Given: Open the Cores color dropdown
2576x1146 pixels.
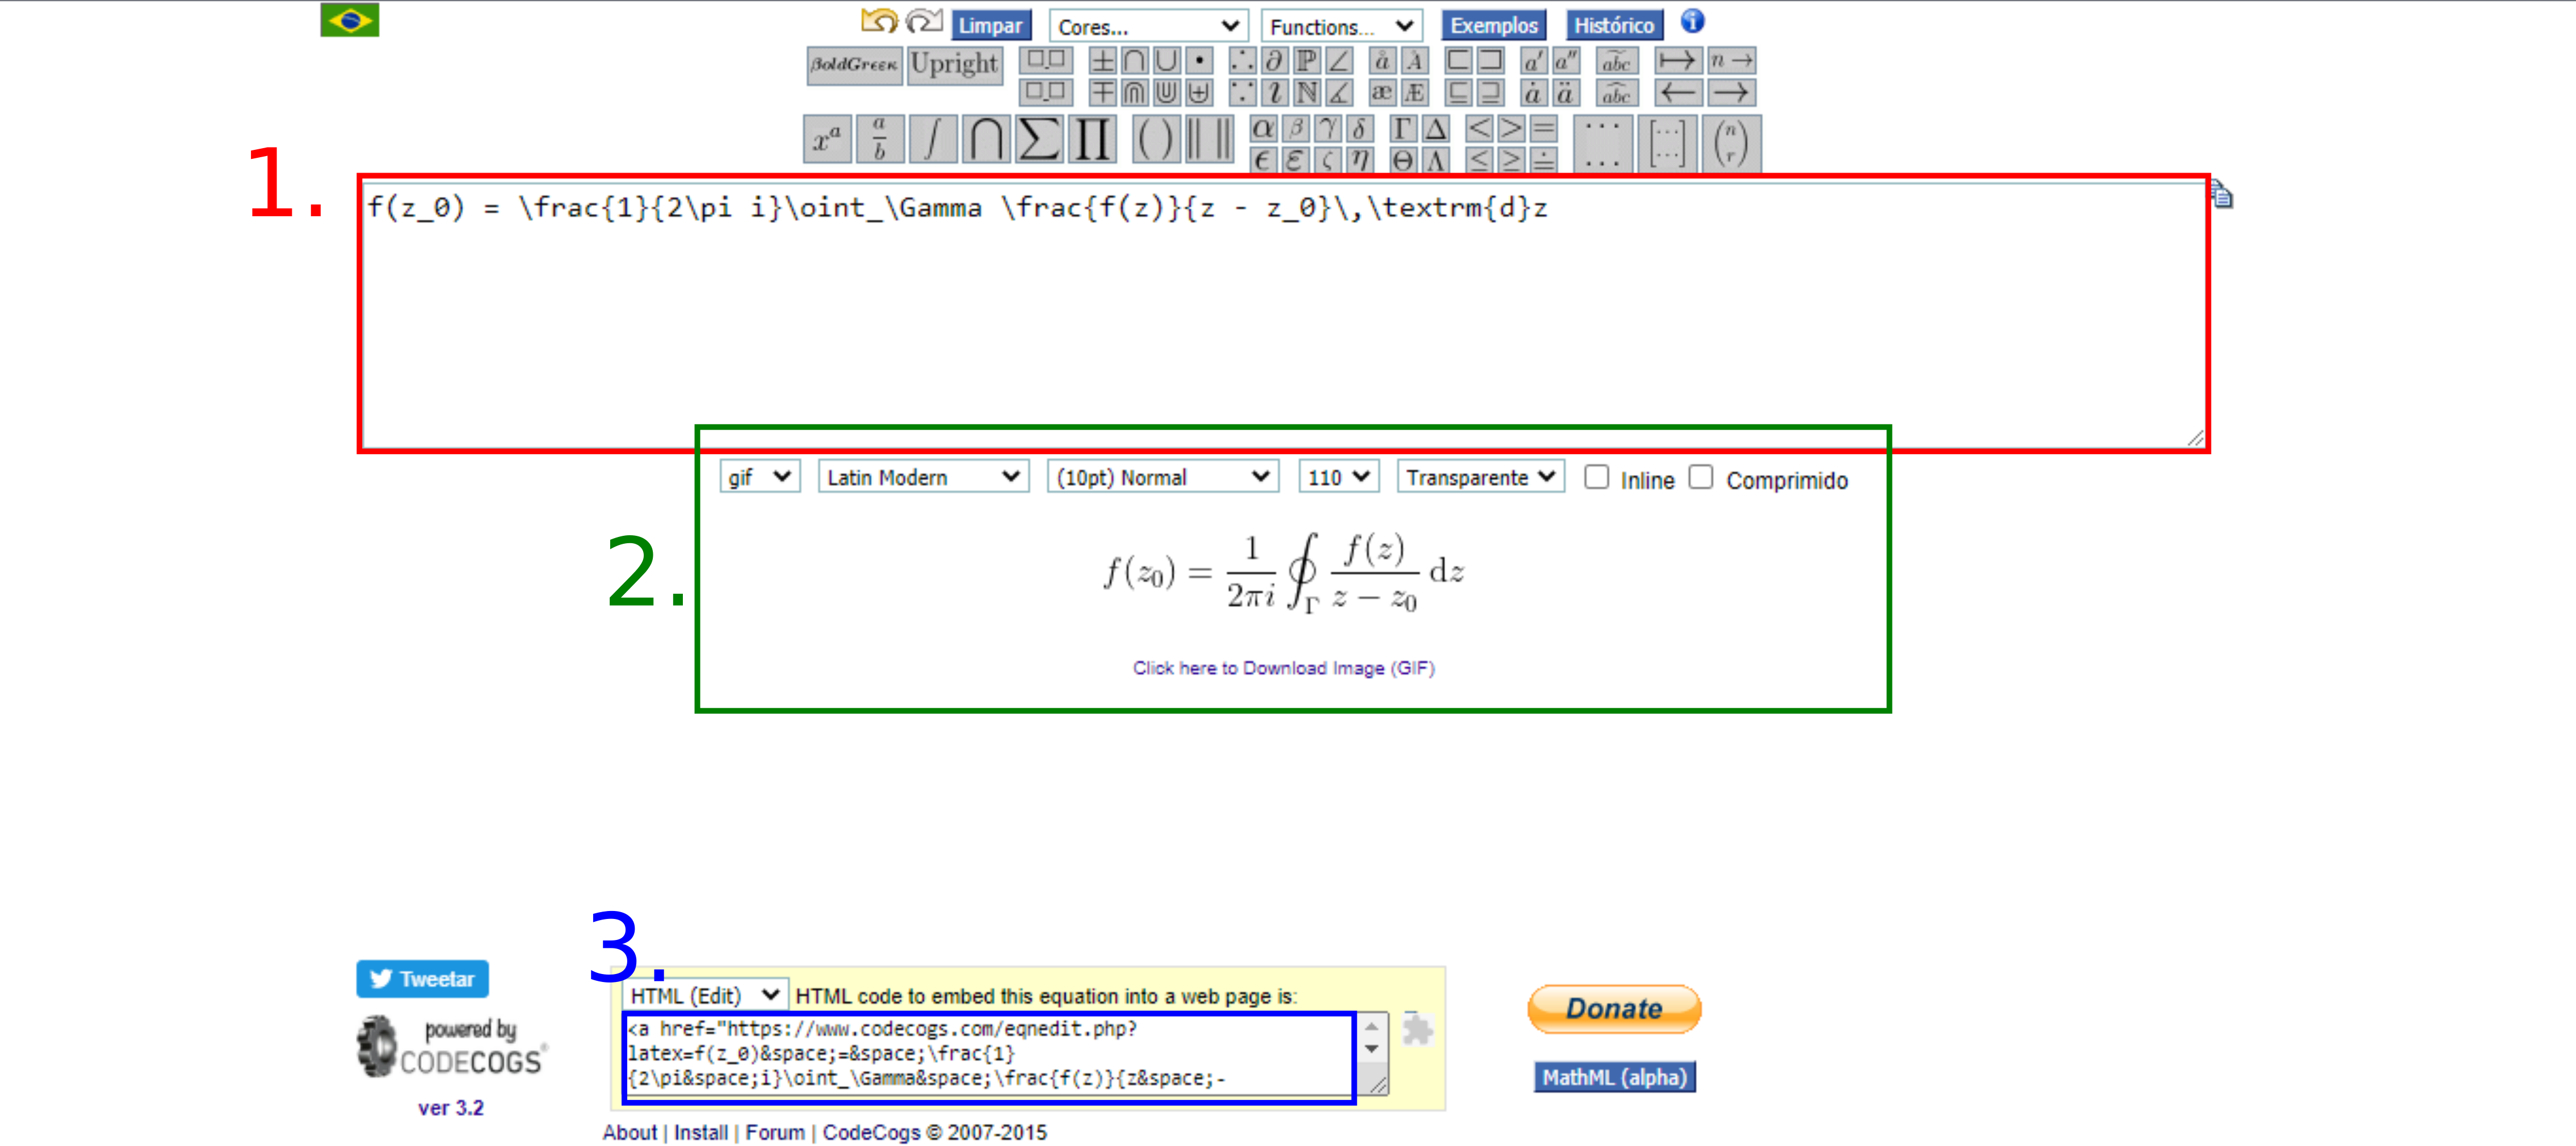Looking at the screenshot, I should coord(1148,26).
